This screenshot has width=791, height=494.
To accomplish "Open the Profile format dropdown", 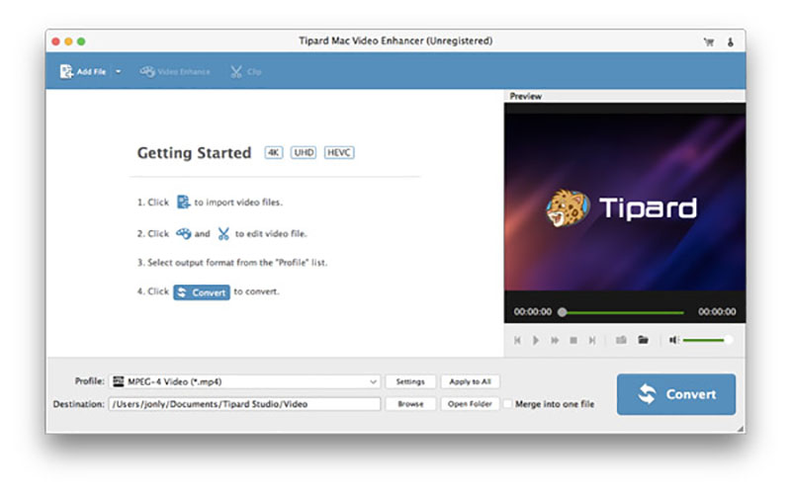I will tap(244, 381).
